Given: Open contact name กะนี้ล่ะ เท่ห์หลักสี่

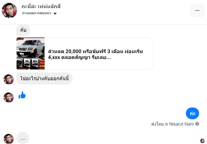Looking at the screenshot, I should click(41, 6).
